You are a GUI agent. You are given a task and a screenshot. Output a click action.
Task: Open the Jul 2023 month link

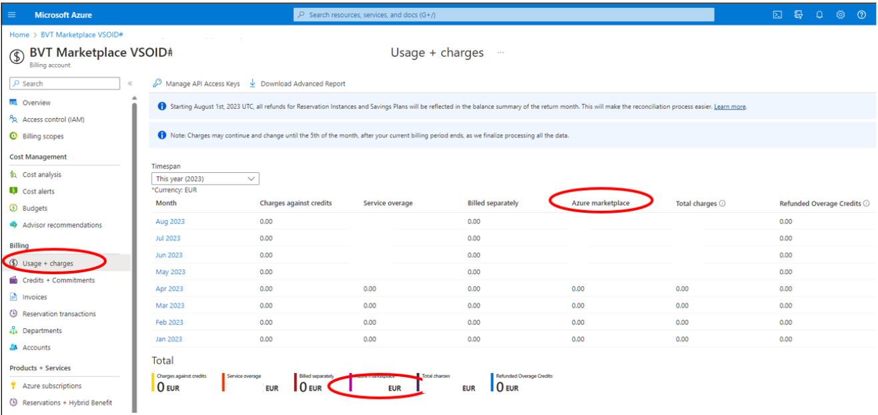[168, 238]
